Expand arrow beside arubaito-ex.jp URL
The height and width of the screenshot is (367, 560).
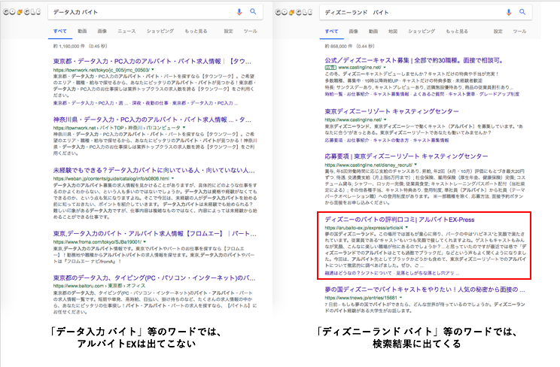click(406, 227)
